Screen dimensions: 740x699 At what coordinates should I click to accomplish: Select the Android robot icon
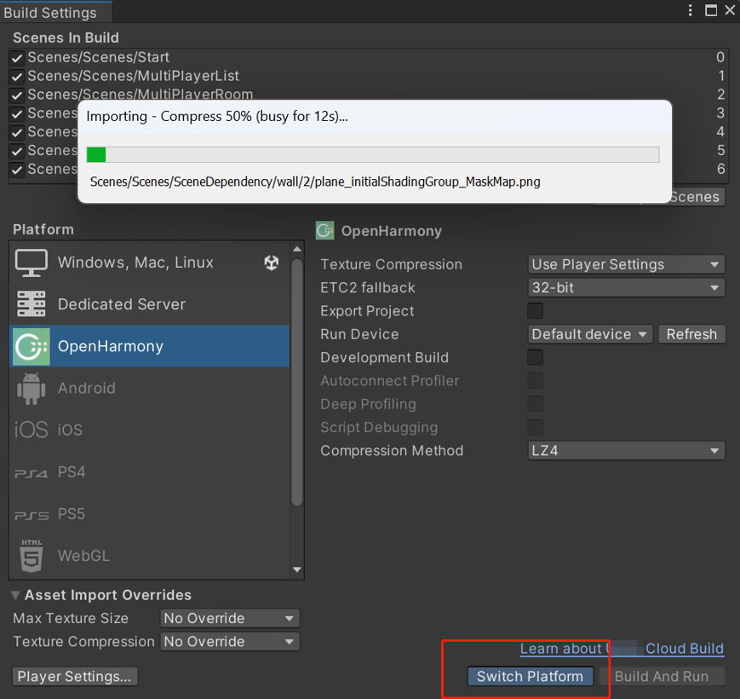coord(32,389)
